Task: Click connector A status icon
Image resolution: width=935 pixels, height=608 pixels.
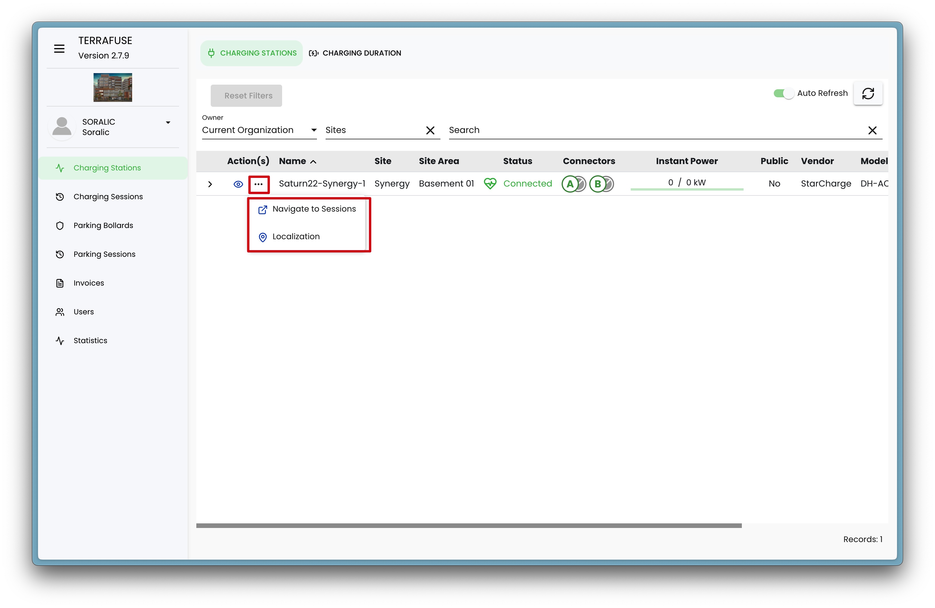Action: 571,184
